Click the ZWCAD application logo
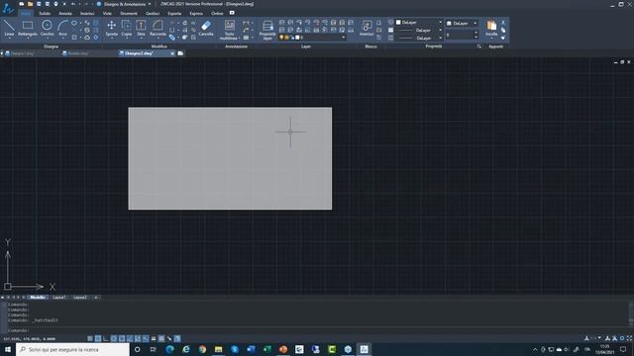 click(7, 7)
